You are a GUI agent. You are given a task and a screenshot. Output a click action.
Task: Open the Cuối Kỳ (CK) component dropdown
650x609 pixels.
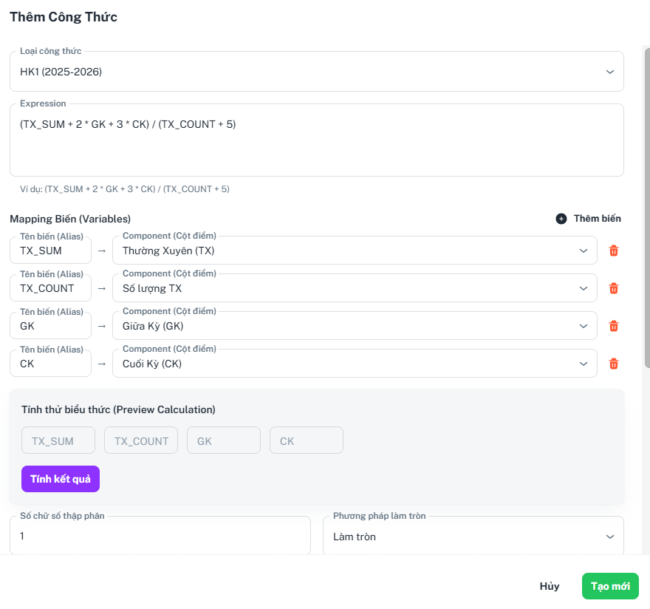(x=355, y=364)
